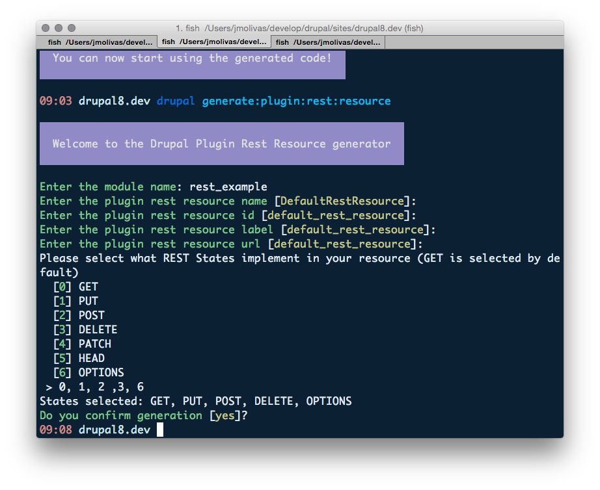This screenshot has width=600, height=490.
Task: Click the 'Enter the plugin rest resource url' line
Action: pos(231,244)
